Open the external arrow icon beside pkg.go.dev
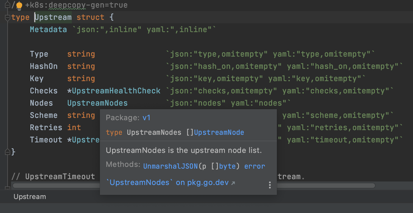This screenshot has height=213, width=413. pos(233,183)
